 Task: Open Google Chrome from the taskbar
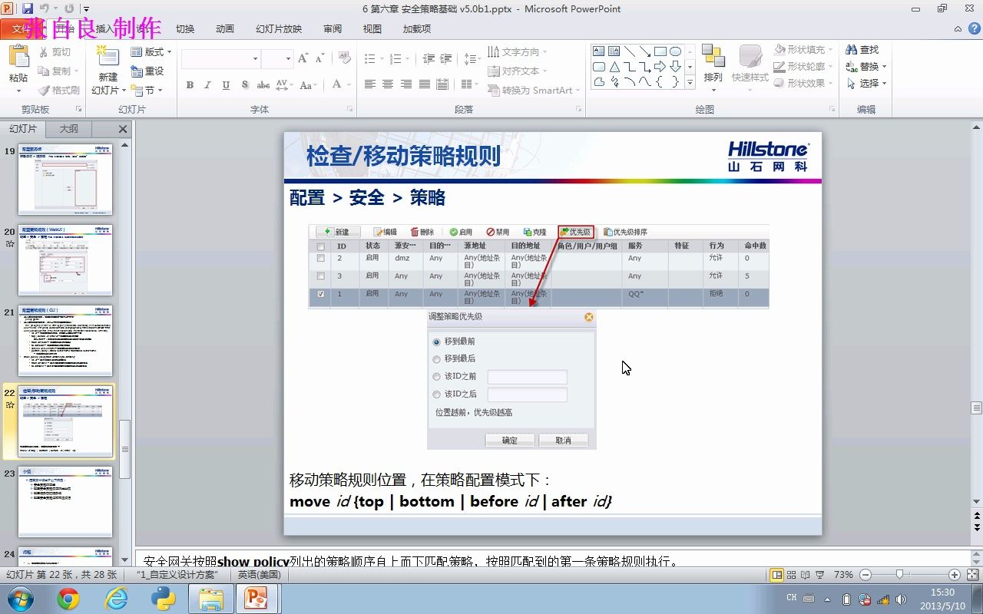pos(68,599)
